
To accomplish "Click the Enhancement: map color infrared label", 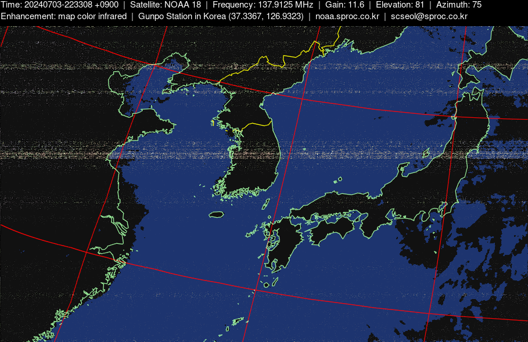I will click(64, 16).
